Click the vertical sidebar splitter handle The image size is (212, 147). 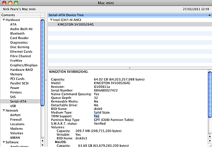(x=46, y=80)
